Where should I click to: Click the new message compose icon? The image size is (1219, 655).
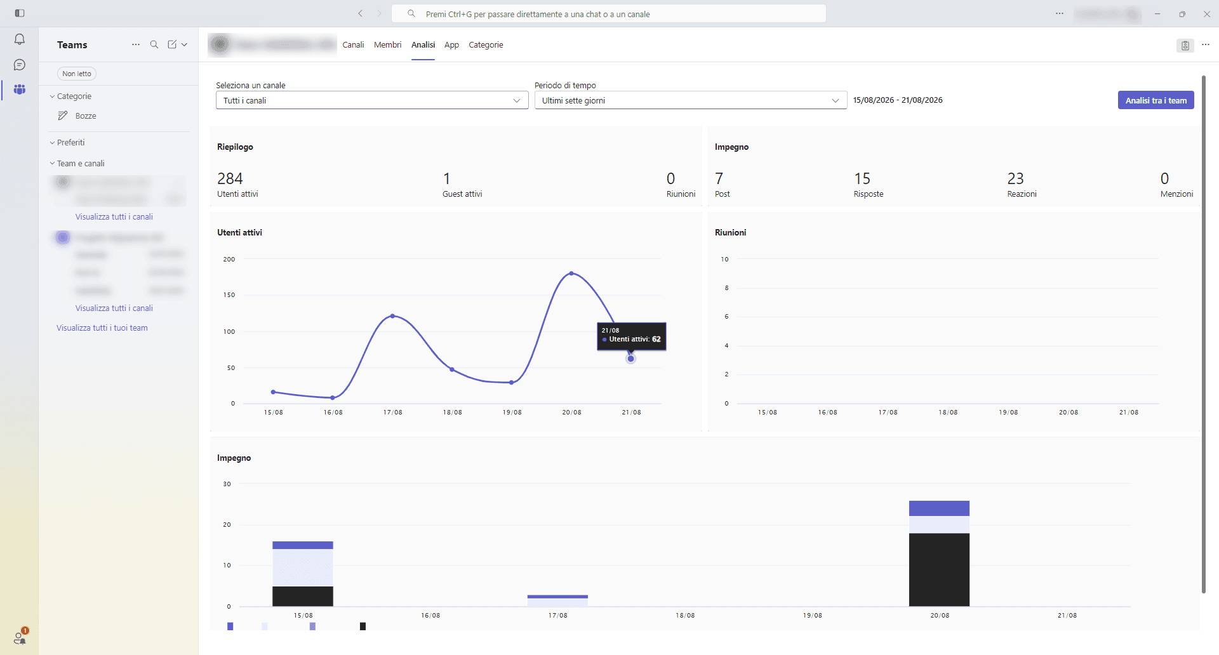point(172,44)
